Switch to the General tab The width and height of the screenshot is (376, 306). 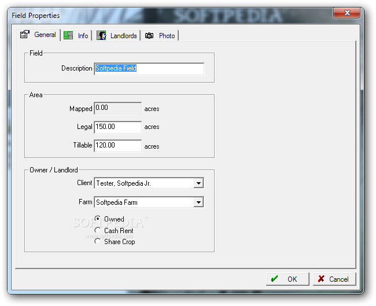(x=38, y=35)
